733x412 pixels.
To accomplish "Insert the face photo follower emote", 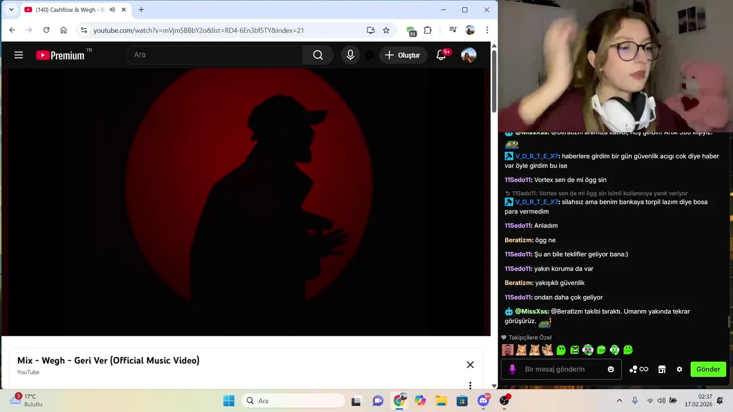I will [507, 350].
